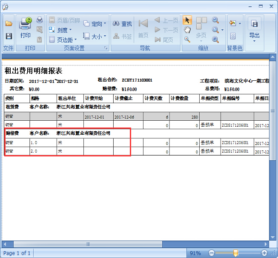Open the background color dropdown arrow
This screenshot has height=258, width=278.
(240, 23)
